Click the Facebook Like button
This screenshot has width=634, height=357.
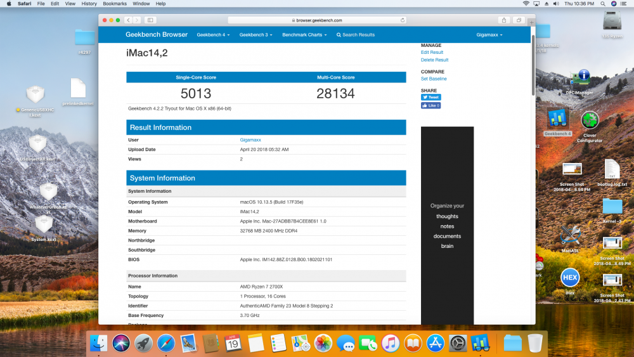(430, 105)
